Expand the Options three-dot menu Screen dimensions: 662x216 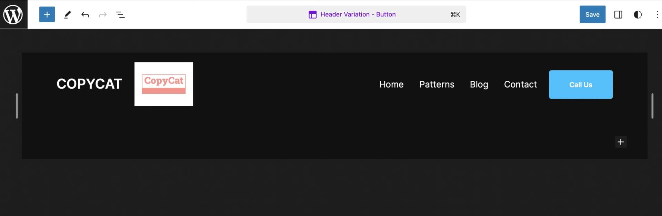tap(657, 14)
